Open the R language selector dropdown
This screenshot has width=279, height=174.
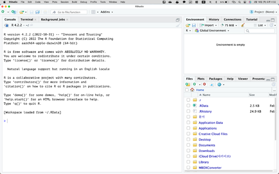188,30
